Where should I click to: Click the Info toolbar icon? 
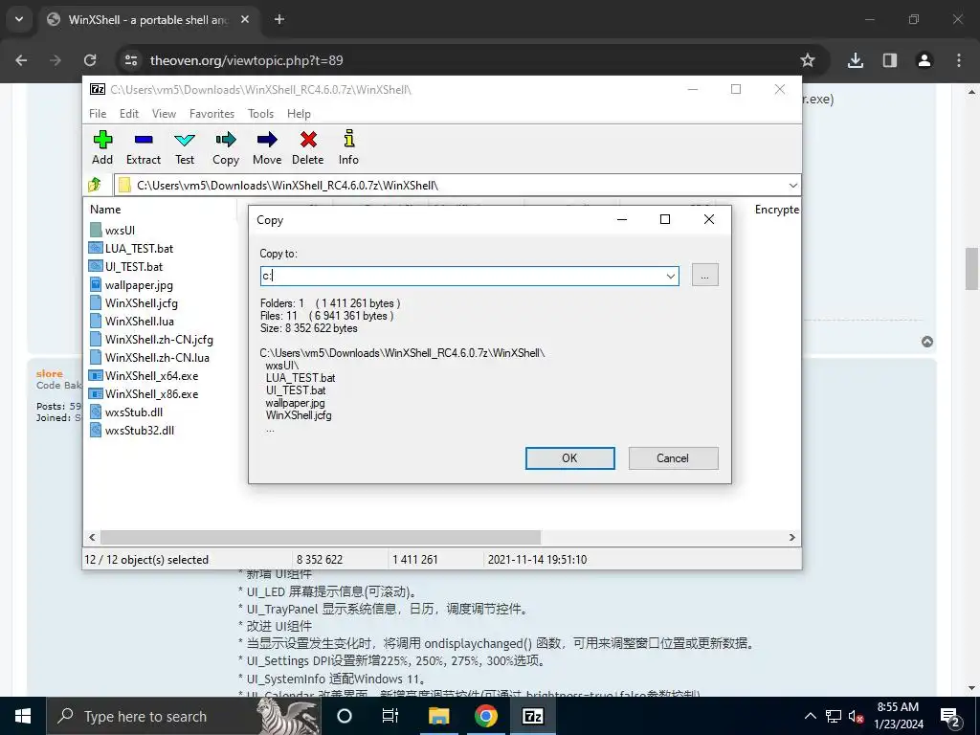pos(348,139)
